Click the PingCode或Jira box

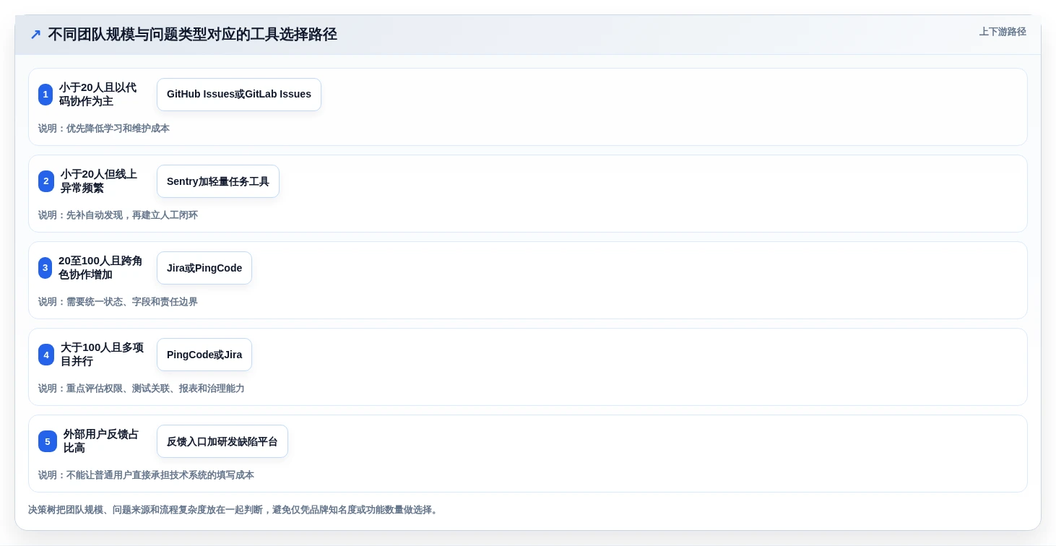tap(204, 355)
